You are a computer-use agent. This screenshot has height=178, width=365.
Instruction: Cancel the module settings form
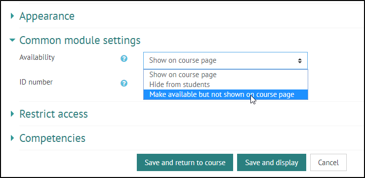[328, 162]
